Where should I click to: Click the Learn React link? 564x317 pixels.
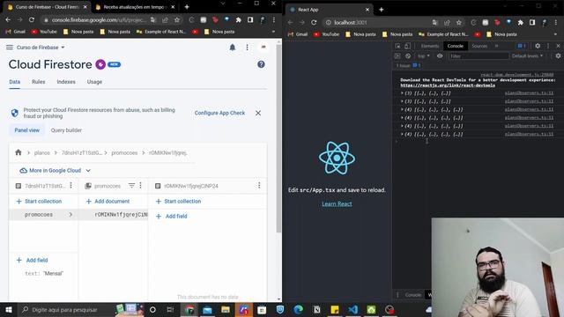[x=337, y=203]
